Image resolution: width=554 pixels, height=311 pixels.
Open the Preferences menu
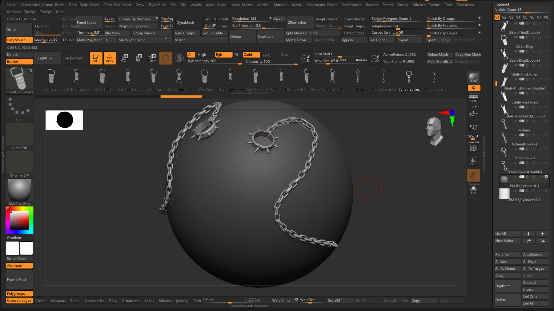click(x=351, y=5)
